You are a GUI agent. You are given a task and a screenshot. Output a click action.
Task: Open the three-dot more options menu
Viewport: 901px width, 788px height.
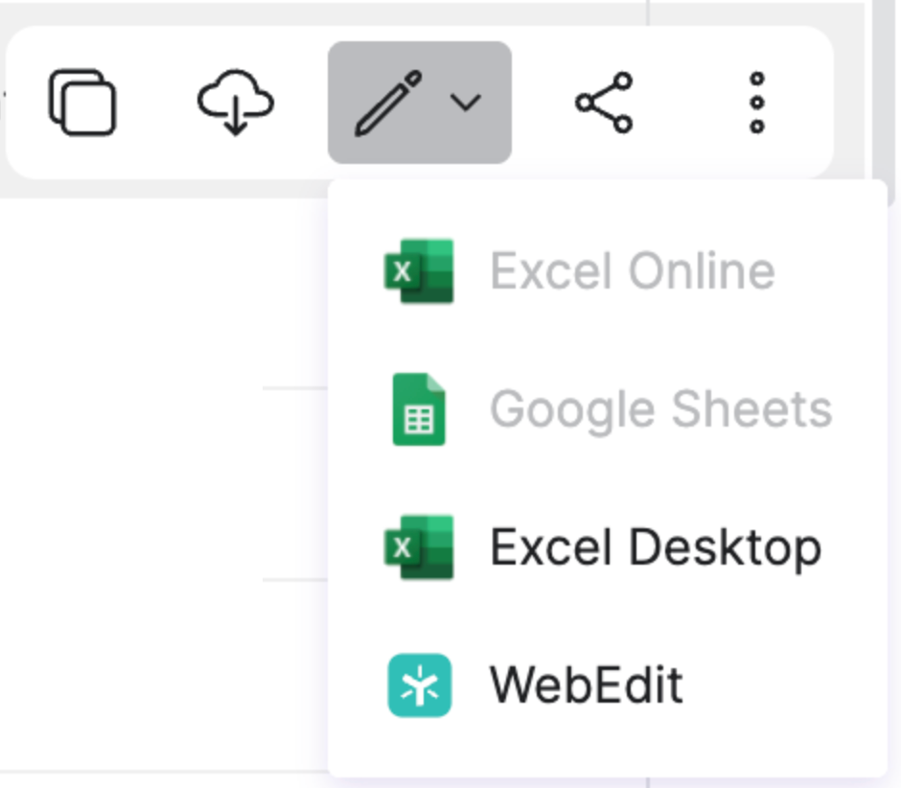click(756, 102)
